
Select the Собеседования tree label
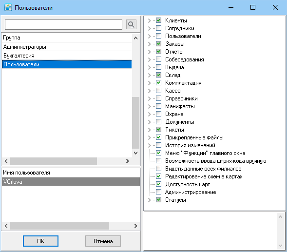point(185,59)
